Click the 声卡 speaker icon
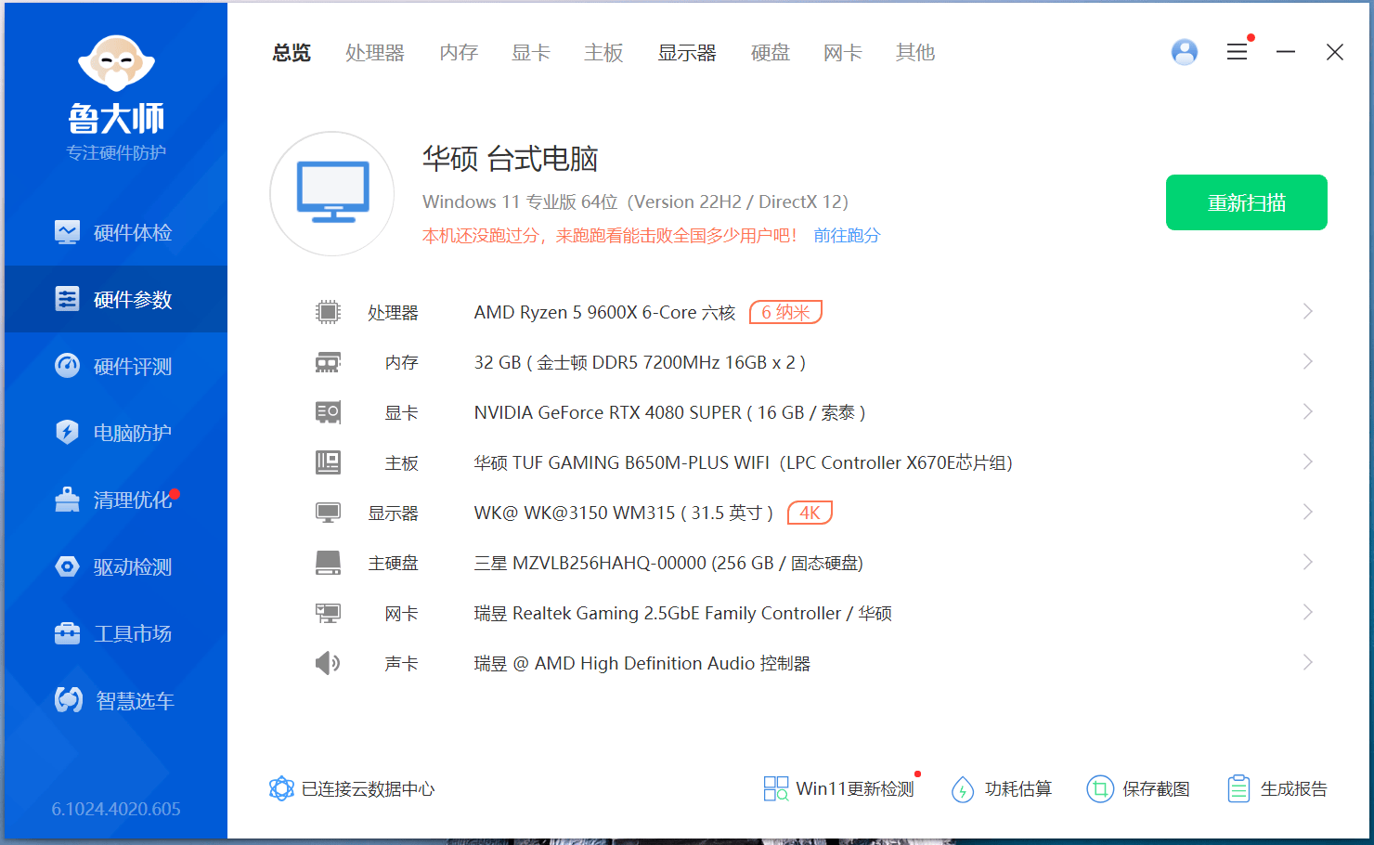The height and width of the screenshot is (845, 1374). coord(328,663)
